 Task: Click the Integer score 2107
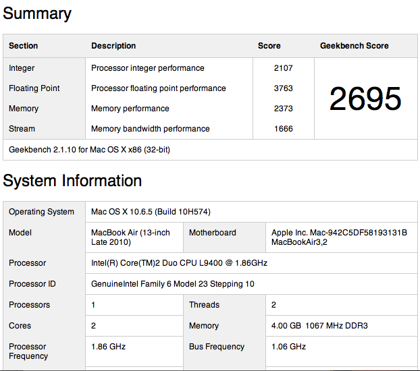(x=283, y=68)
